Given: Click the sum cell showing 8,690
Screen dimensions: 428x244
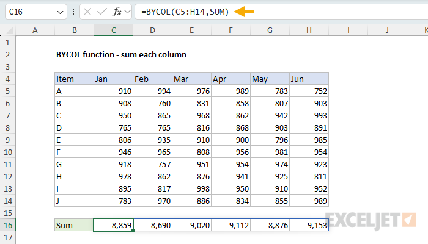Looking at the screenshot, I should click(x=153, y=225).
